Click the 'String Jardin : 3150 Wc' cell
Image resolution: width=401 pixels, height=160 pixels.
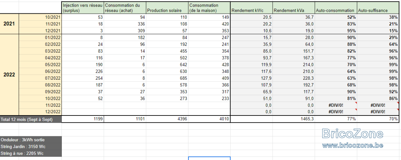pyautogui.click(x=31, y=147)
